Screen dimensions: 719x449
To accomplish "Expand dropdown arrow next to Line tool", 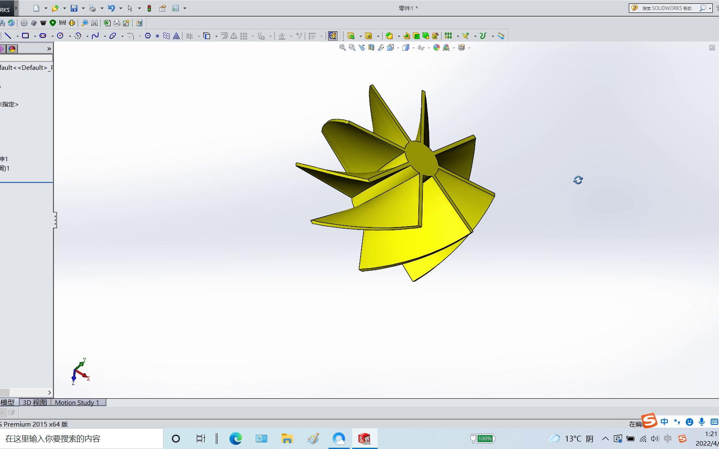I will tap(17, 36).
